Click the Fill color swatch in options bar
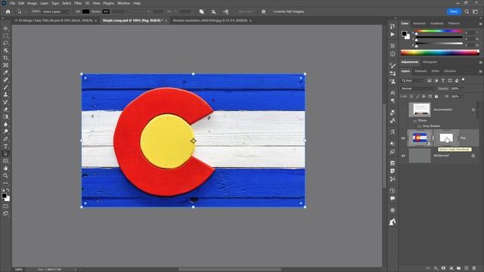Screen dimensions: 484x272 click(85, 12)
